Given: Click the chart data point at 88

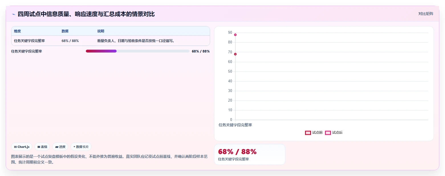Looking at the screenshot, I should click(235, 35).
